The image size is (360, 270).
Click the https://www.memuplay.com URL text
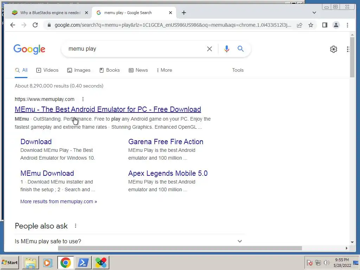pyautogui.click(x=45, y=99)
